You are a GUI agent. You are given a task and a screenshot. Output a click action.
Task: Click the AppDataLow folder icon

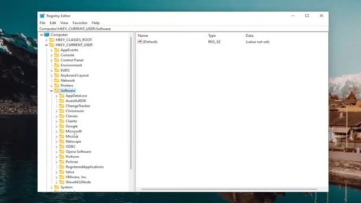(x=61, y=96)
